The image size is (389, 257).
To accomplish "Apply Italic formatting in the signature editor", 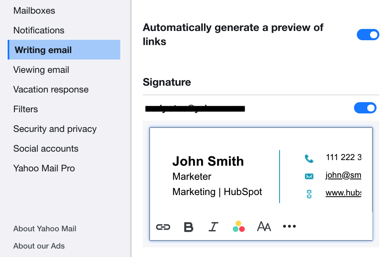I will (213, 226).
